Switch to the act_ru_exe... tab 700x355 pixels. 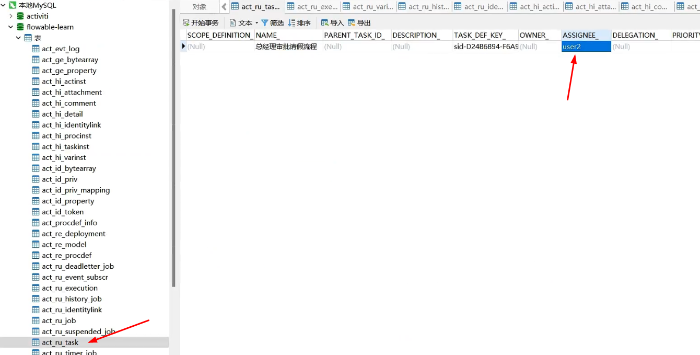[x=312, y=7]
